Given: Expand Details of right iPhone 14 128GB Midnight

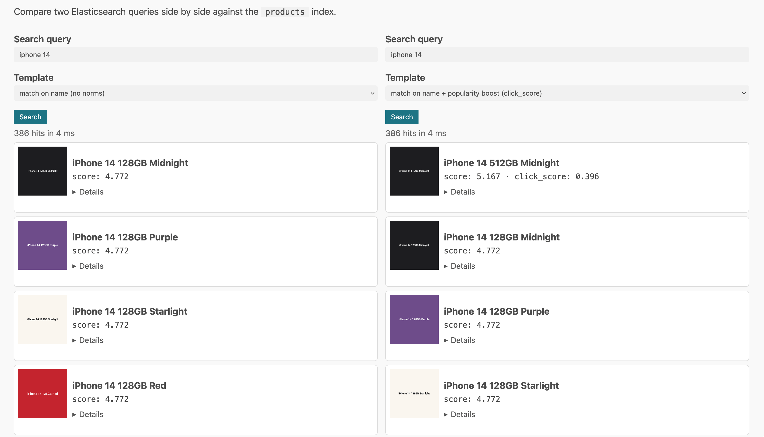Looking at the screenshot, I should [x=459, y=266].
